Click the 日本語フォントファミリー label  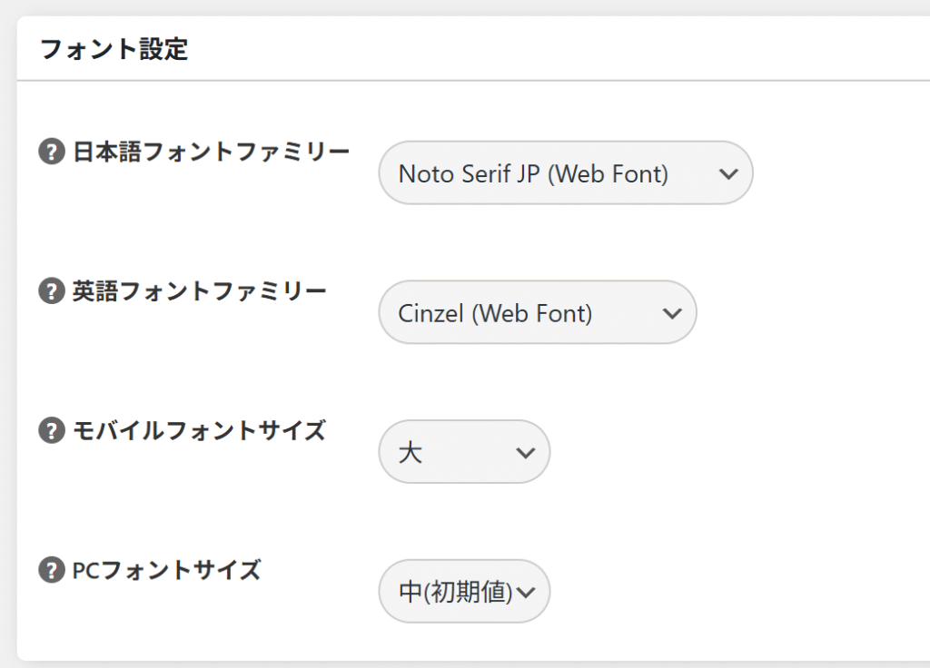(x=211, y=152)
